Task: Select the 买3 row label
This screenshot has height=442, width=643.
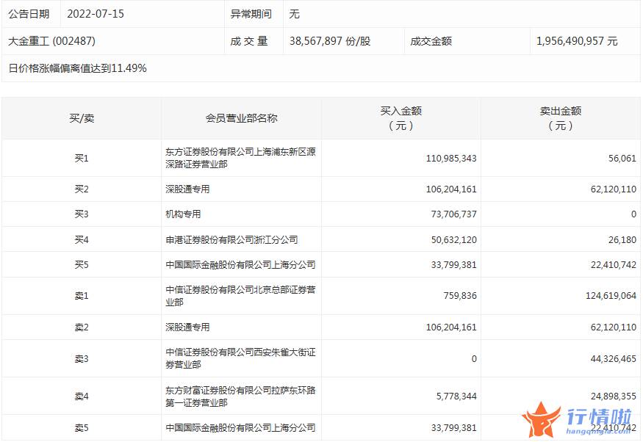Action: pyautogui.click(x=82, y=214)
